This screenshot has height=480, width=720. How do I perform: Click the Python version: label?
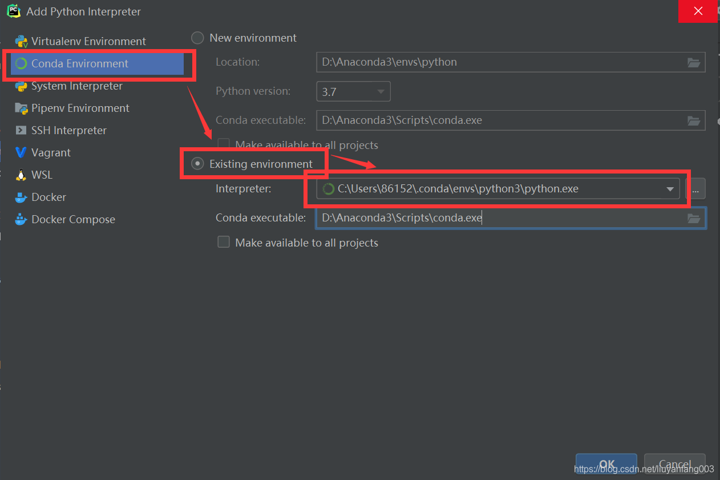coord(253,91)
